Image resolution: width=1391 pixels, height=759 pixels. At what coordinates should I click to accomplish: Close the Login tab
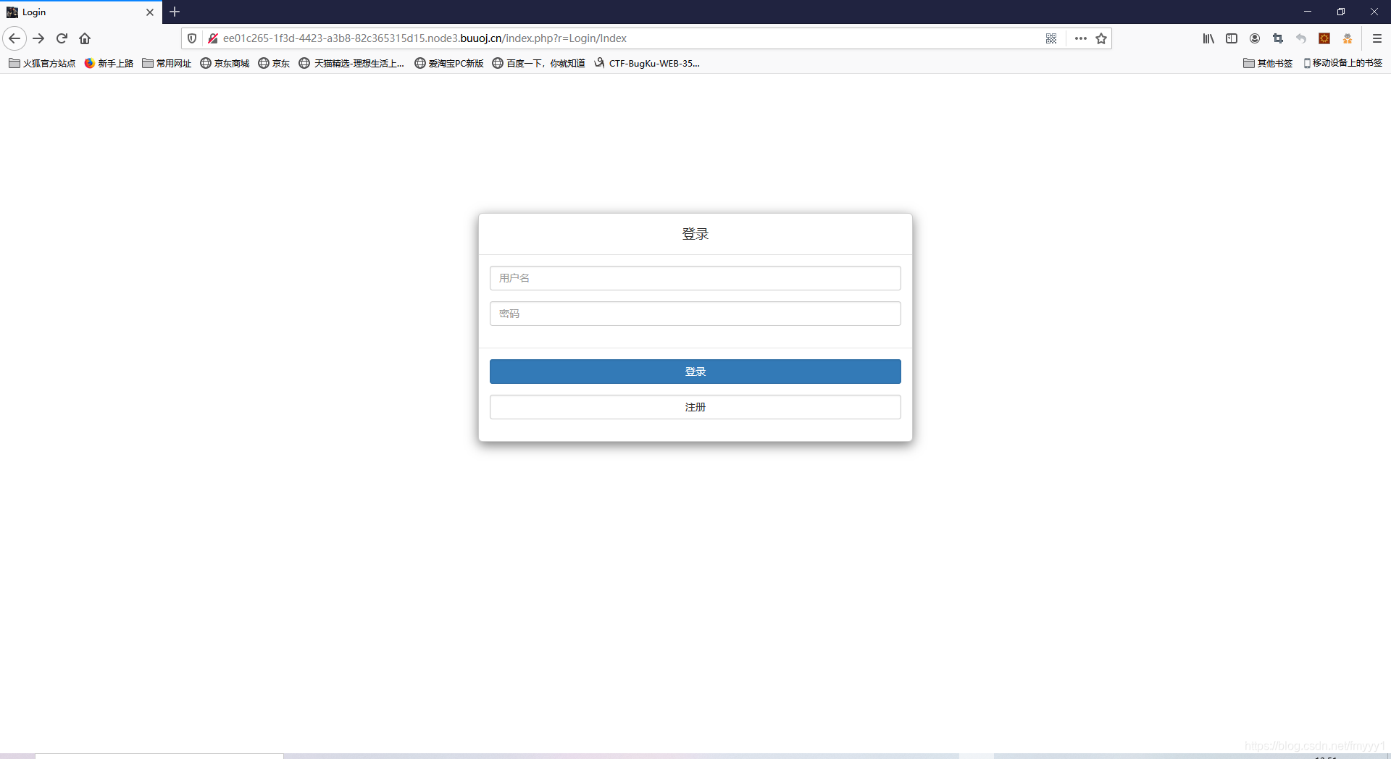[150, 12]
